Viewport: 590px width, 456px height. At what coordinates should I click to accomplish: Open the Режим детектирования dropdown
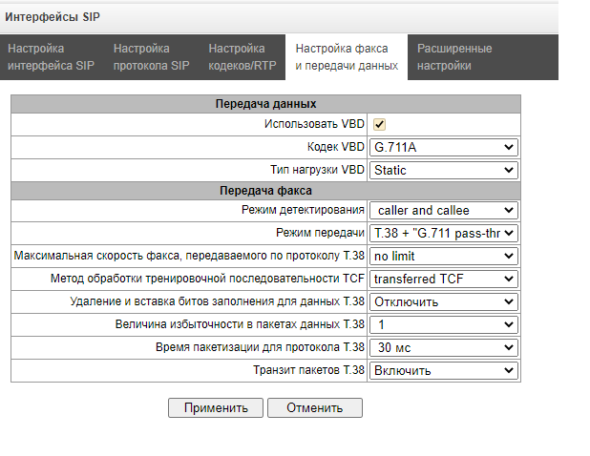(x=444, y=211)
